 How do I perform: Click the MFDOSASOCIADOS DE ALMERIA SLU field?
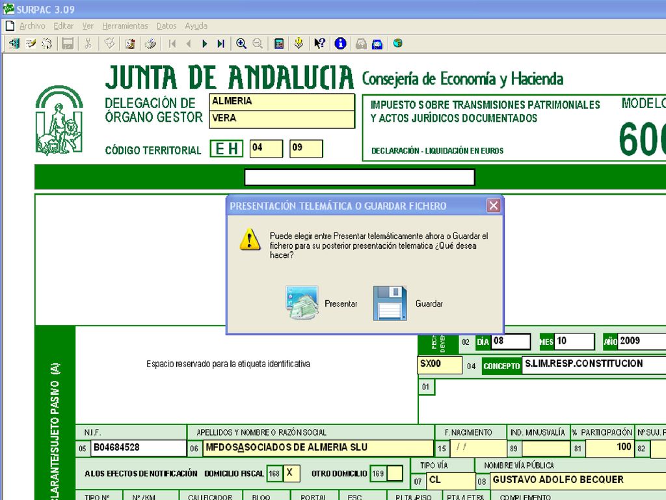(x=317, y=448)
